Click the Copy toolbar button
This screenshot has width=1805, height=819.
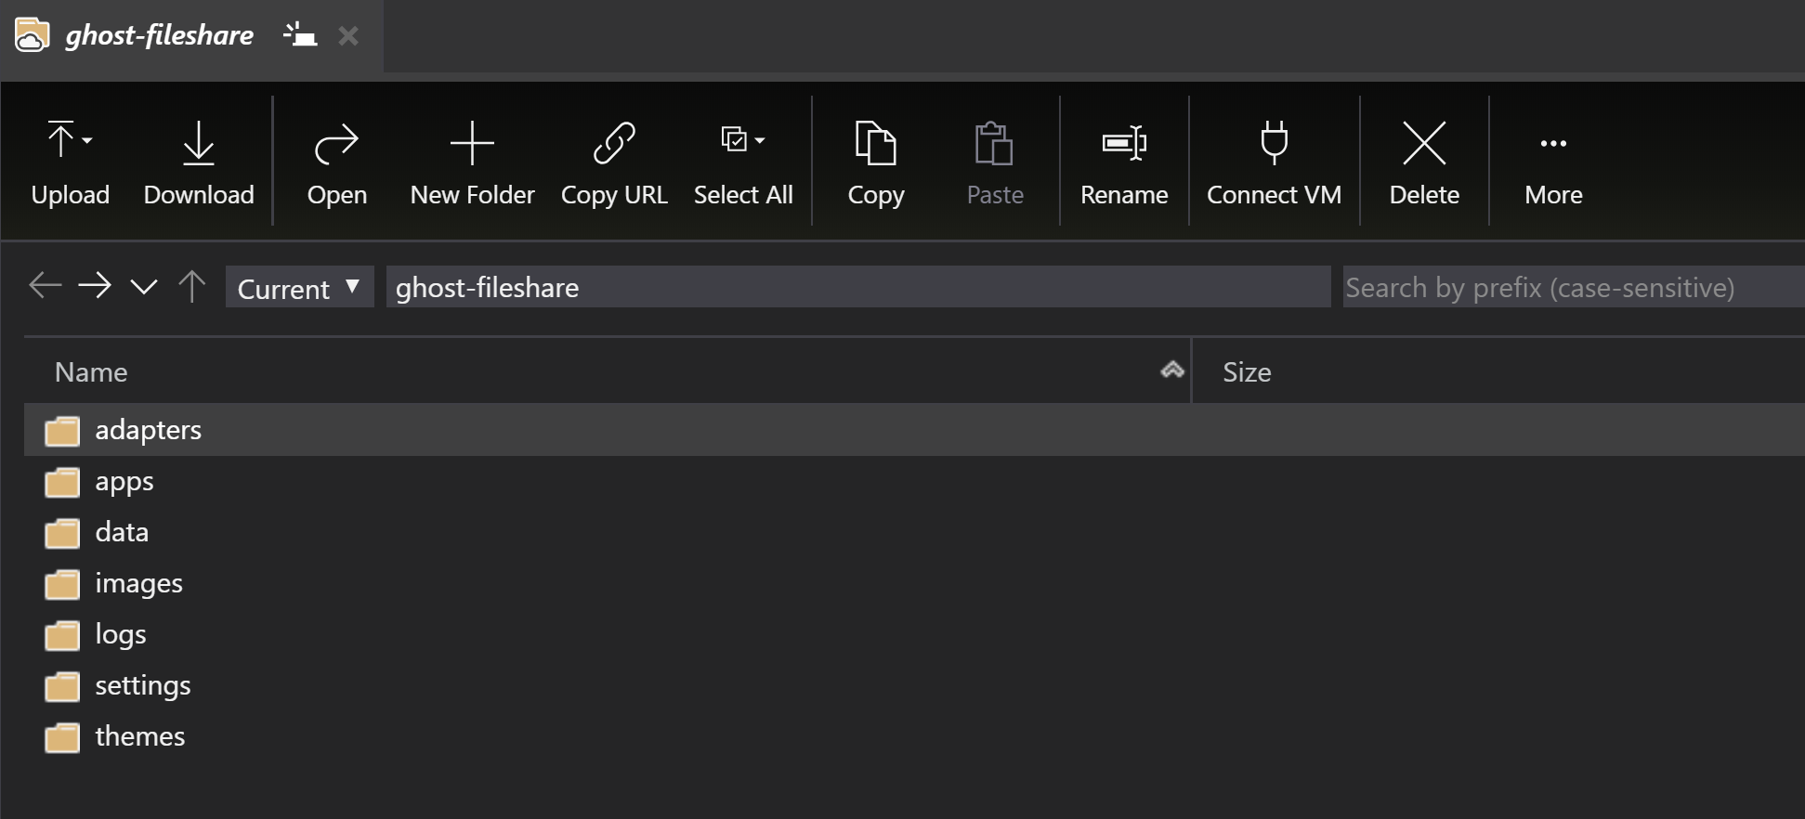pos(875,162)
